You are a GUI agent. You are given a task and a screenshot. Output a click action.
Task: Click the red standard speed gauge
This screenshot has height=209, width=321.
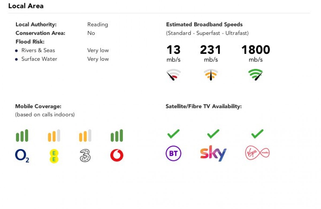174,75
